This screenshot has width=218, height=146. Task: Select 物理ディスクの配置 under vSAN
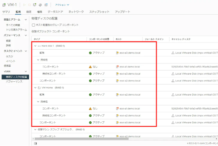tap(15, 77)
